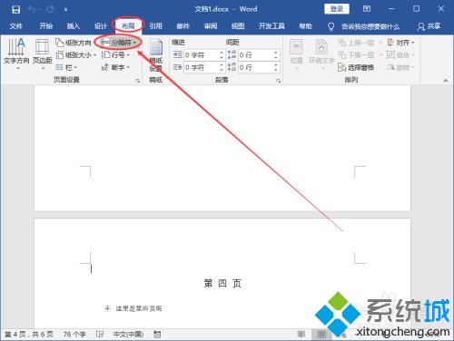Open the 文字方向 text direction tool

(x=16, y=54)
